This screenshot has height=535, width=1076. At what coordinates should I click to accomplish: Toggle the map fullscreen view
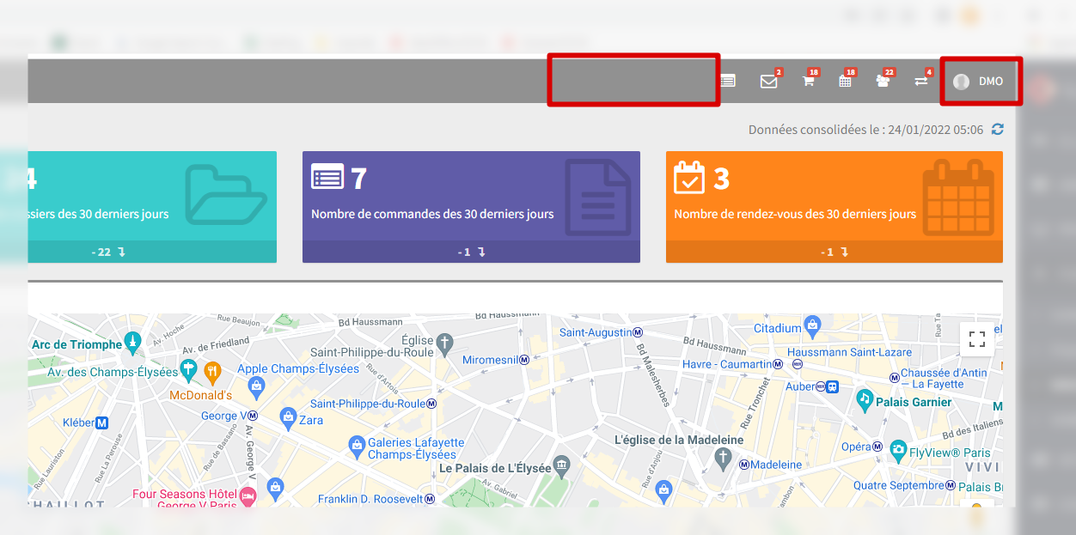click(x=976, y=338)
